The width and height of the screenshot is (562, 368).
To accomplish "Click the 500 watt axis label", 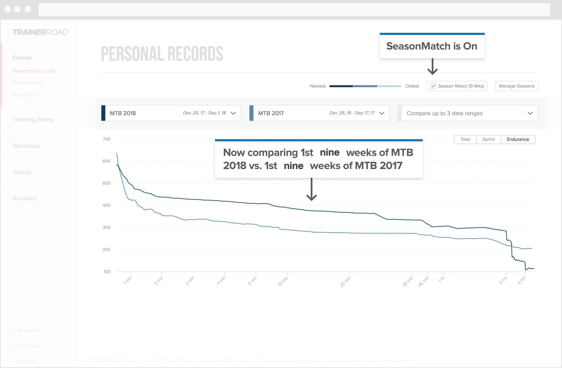I will (106, 183).
